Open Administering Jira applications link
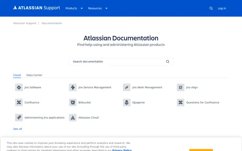This screenshot has width=242, height=151. (45, 117)
